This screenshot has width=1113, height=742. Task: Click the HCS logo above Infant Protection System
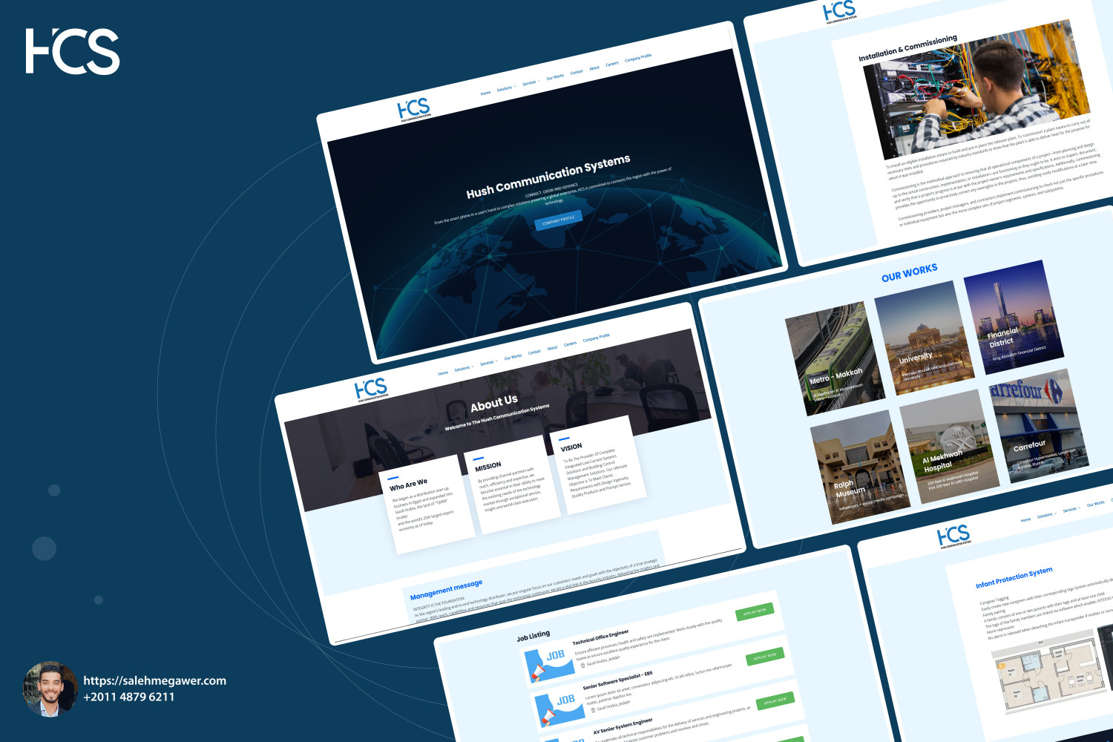click(x=953, y=536)
